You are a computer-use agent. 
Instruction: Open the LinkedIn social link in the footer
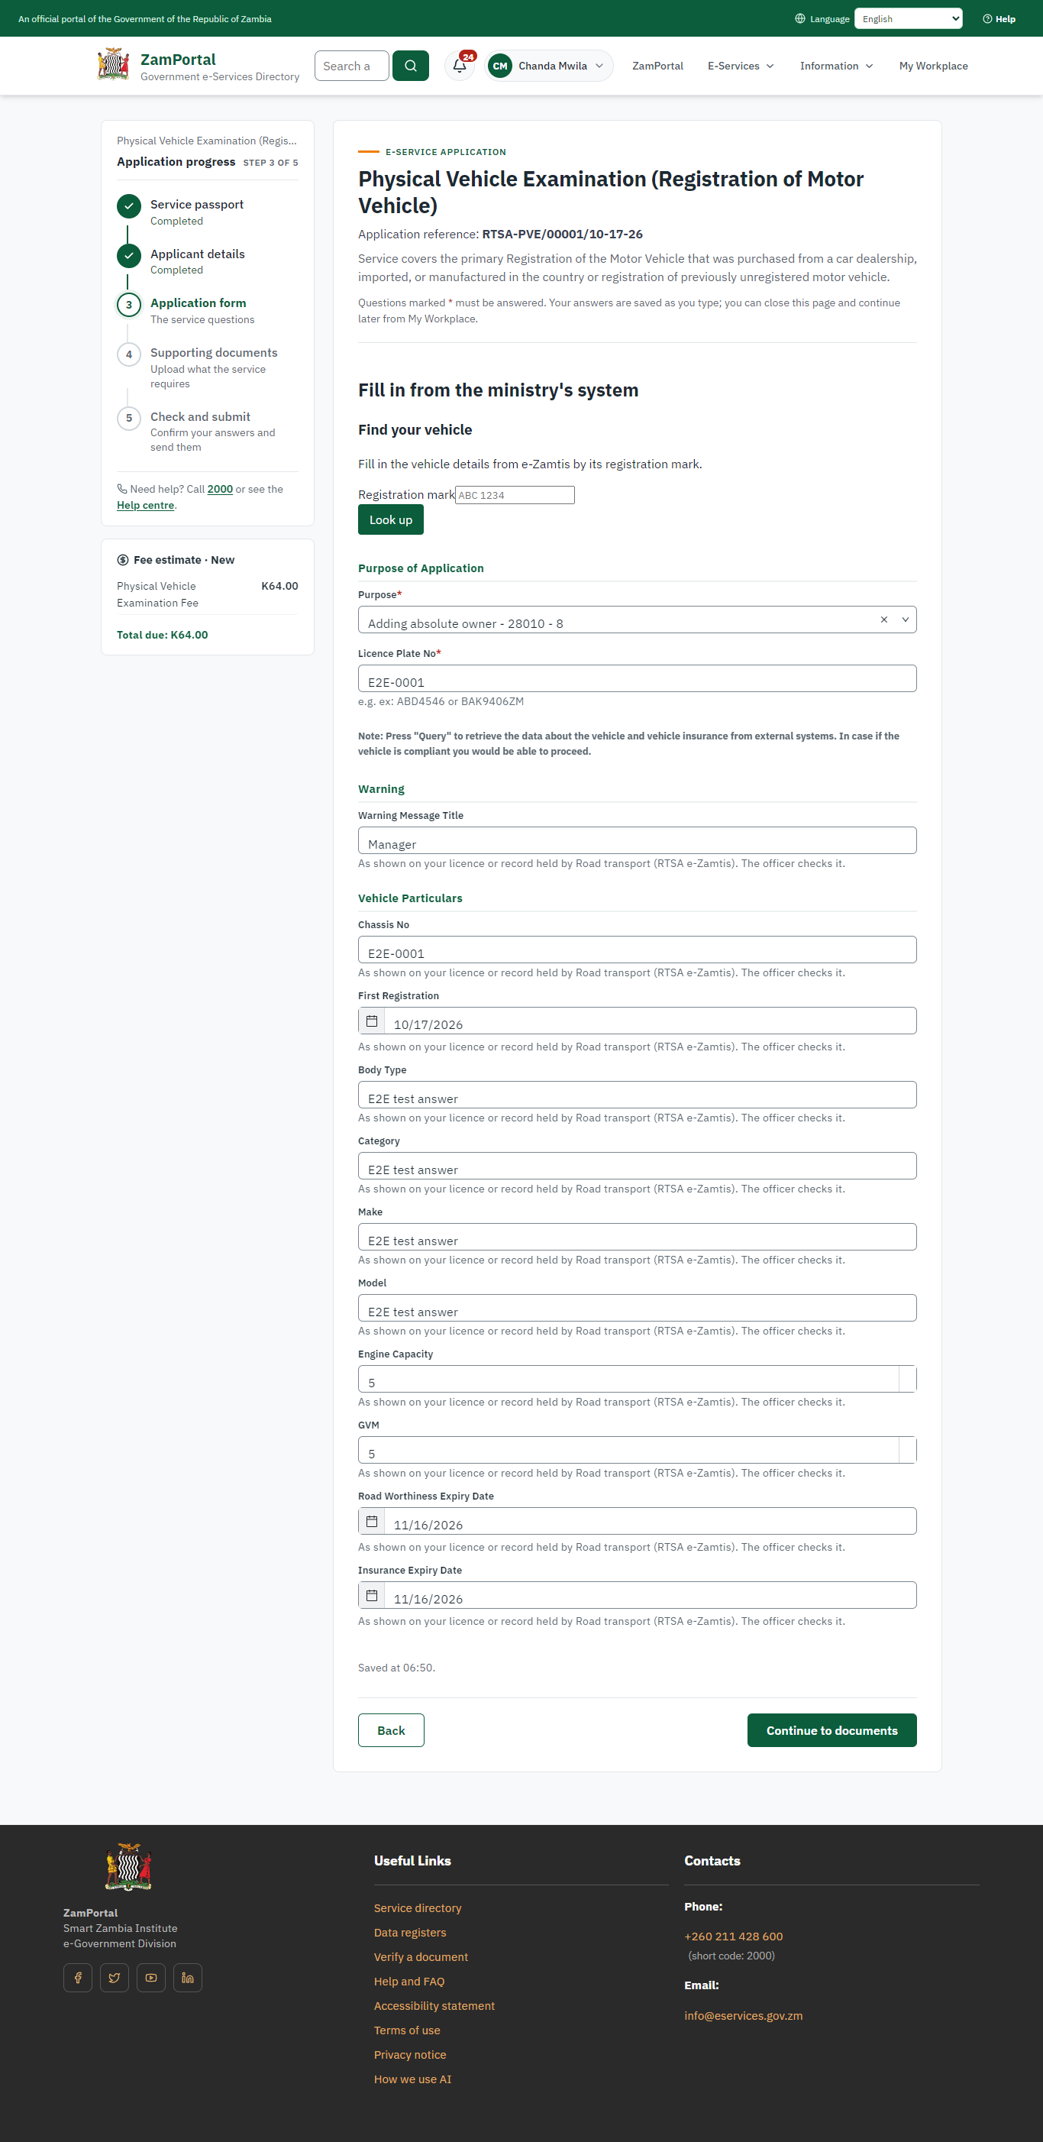[188, 1977]
